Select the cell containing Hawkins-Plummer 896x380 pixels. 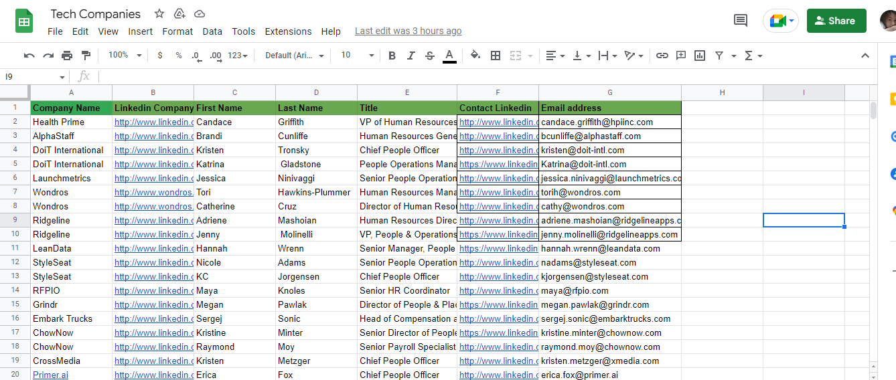tap(316, 192)
